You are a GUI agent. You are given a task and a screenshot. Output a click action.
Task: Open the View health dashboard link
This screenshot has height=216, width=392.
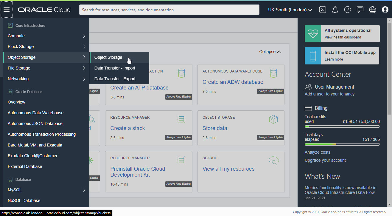point(343,37)
